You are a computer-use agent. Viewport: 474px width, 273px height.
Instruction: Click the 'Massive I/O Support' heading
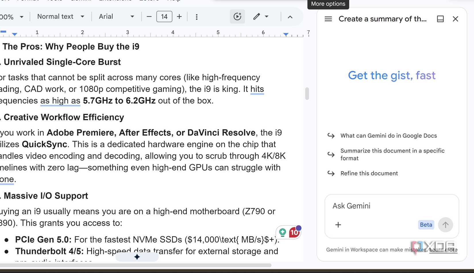pos(46,196)
